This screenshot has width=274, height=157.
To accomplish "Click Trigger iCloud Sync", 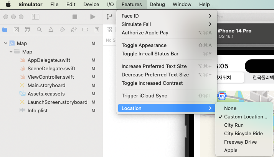I will [144, 95].
